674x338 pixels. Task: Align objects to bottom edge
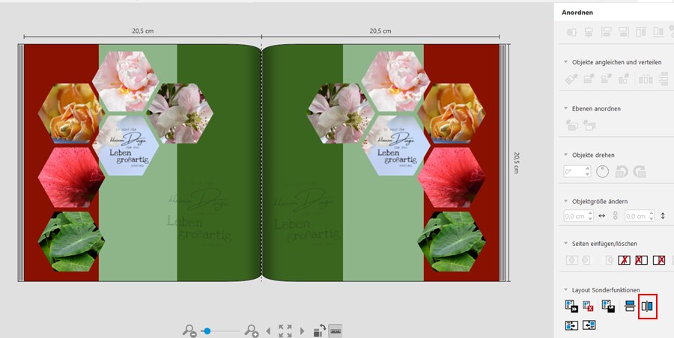click(658, 32)
